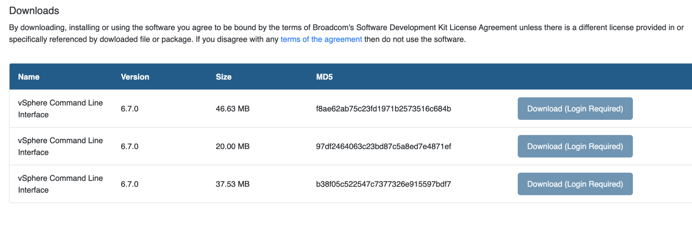This screenshot has height=225, width=692.
Task: Click the package name in the 46.63 MB row
Action: [60, 109]
